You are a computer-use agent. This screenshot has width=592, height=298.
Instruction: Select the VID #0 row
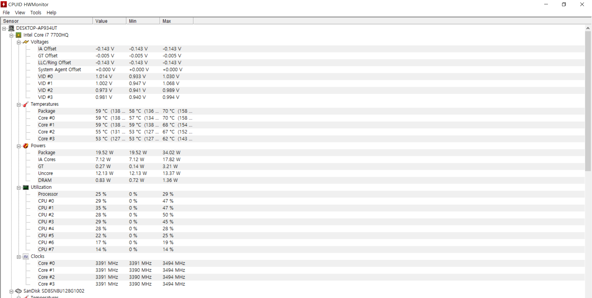311,77
